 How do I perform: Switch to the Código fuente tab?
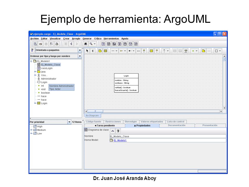pos(94,122)
